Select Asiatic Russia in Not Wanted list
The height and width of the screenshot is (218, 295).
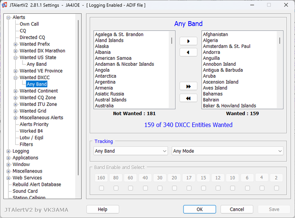pyautogui.click(x=110, y=94)
